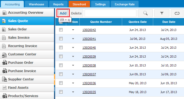
Task: Click the Delete button
Action: click(x=76, y=13)
